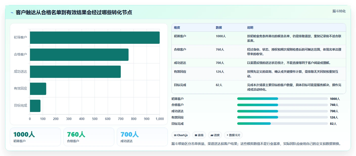The height and width of the screenshot is (156, 356).
Task: Click the 1000人 初筛客户 data card
Action: 35,137
